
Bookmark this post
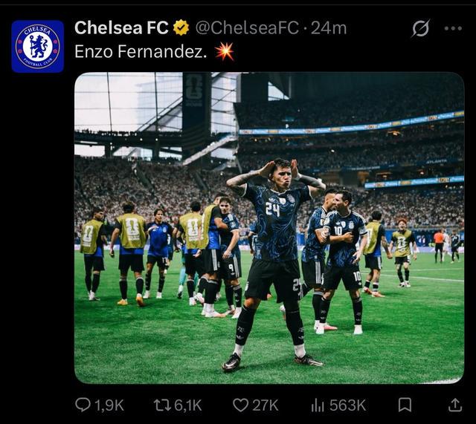[405, 405]
